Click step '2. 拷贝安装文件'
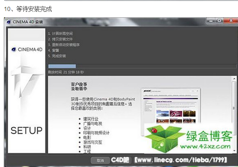238x167 pixels. coord(60,39)
